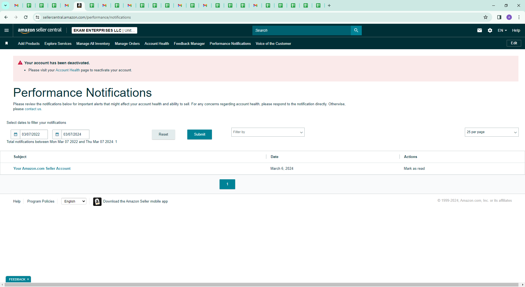
Task: Open the EKAM ENTERPRISES LLC account switcher
Action: (104, 30)
